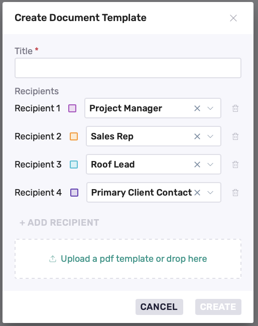Expand the Roof Lead dropdown chevron
This screenshot has width=258, height=326.
coord(210,165)
